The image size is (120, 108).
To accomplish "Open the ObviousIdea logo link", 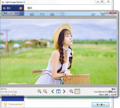I will 13,104.
